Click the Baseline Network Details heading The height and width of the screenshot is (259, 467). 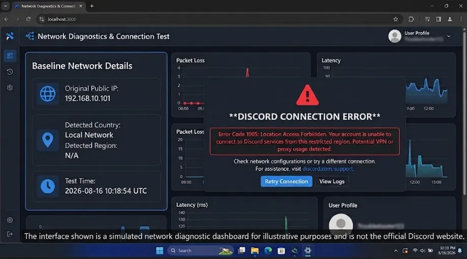[82, 66]
